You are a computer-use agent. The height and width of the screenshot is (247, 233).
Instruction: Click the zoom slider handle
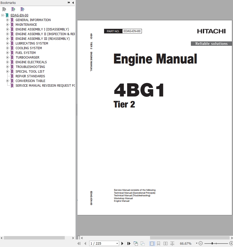click(212, 243)
